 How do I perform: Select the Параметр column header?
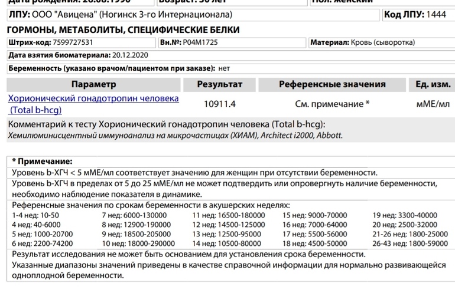(x=93, y=84)
